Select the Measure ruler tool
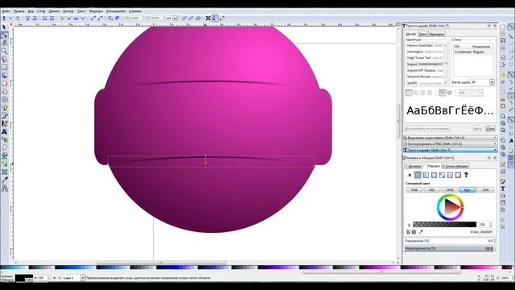Image resolution: width=515 pixels, height=290 pixels. [x=4, y=59]
